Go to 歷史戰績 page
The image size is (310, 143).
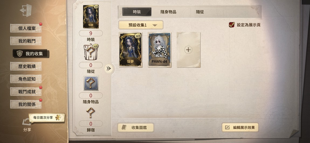(x=26, y=66)
